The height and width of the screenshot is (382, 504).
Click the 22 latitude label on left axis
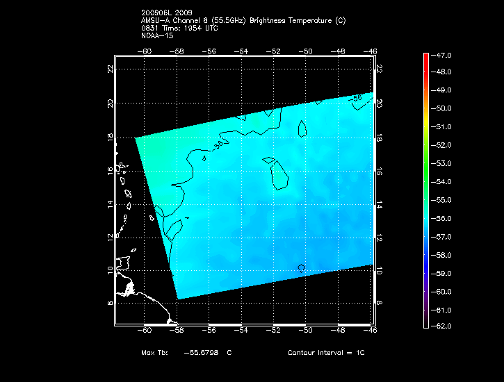coord(110,69)
